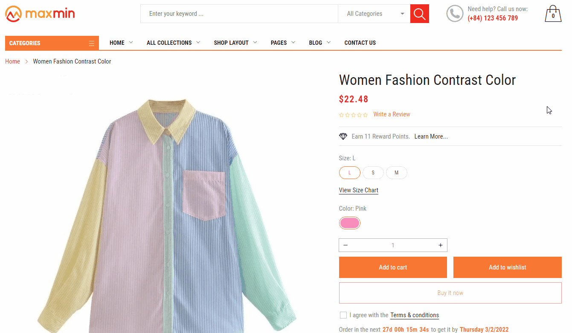The height and width of the screenshot is (333, 572).
Task: Open the Contact Us menu item
Action: click(x=360, y=43)
